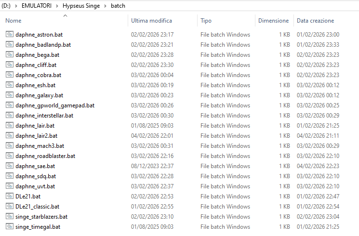Select the file name daphne_uvt.bat
Screen dimensions: 359x236
tap(35, 186)
